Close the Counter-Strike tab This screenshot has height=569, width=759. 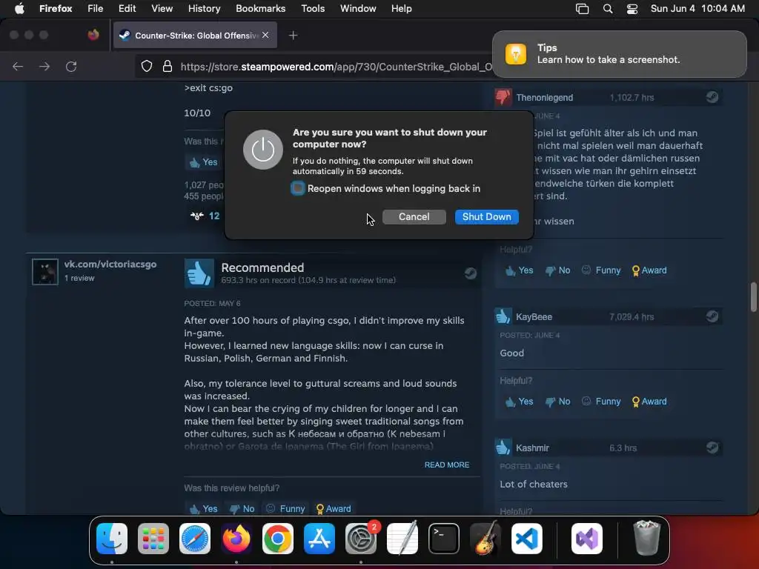pyautogui.click(x=265, y=35)
